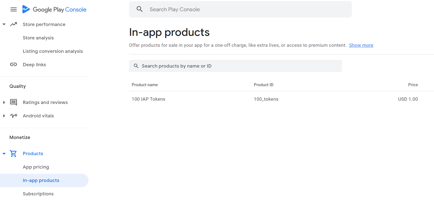Click the Show more link

point(361,45)
